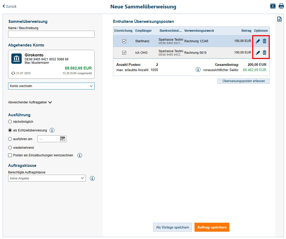The height and width of the screenshot is (239, 286).
Task: Delete the Ich OHG transfer item
Action: [265, 53]
